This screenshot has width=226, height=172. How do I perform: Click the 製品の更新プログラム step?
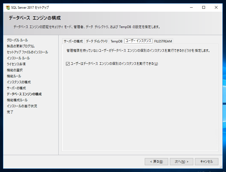21,46
